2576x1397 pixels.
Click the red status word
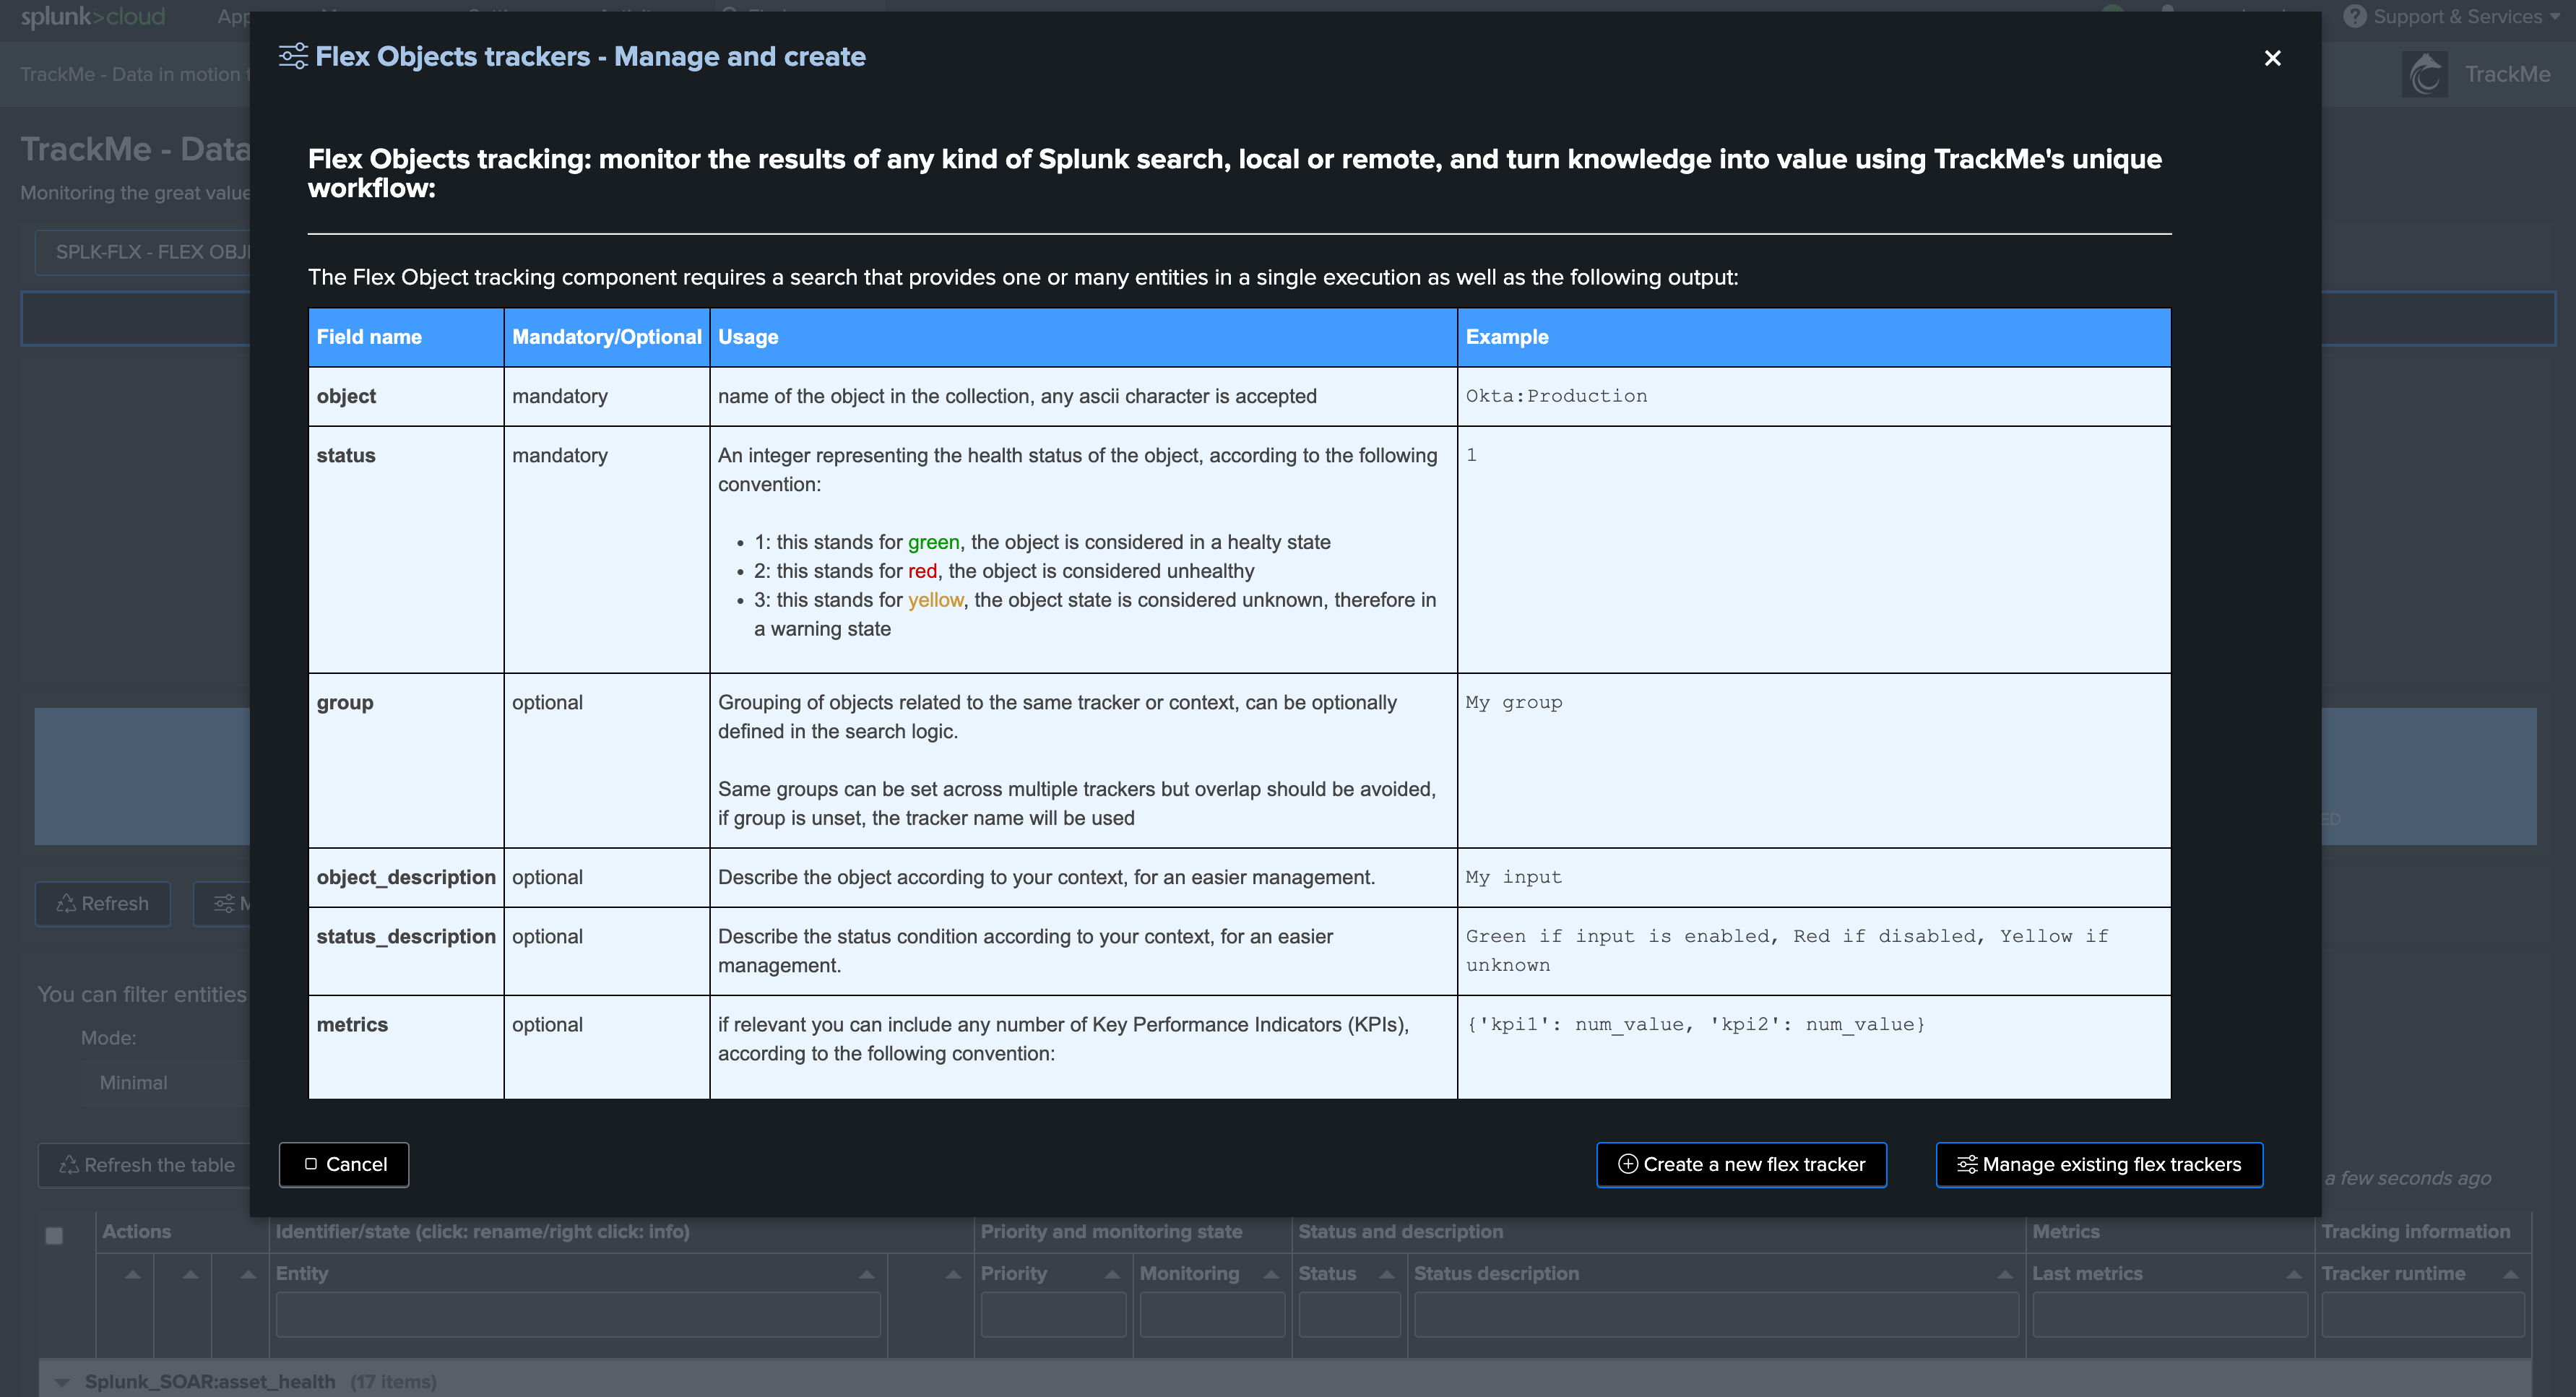click(x=922, y=571)
